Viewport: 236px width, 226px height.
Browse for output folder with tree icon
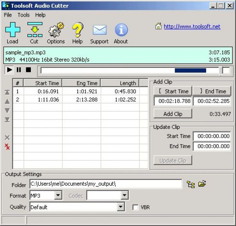pos(191,184)
